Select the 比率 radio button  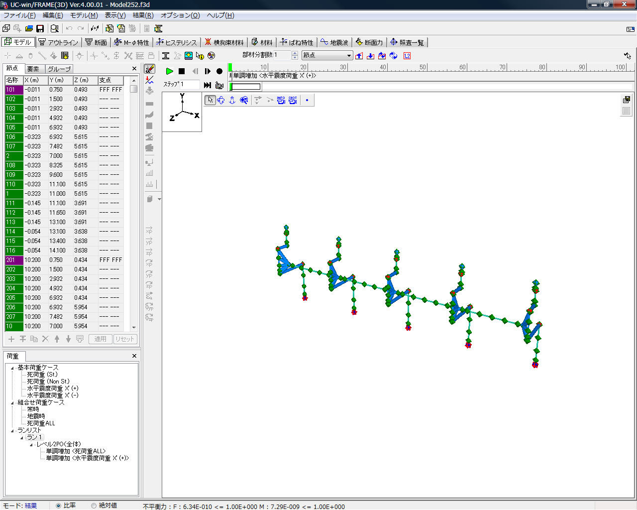pyautogui.click(x=59, y=506)
